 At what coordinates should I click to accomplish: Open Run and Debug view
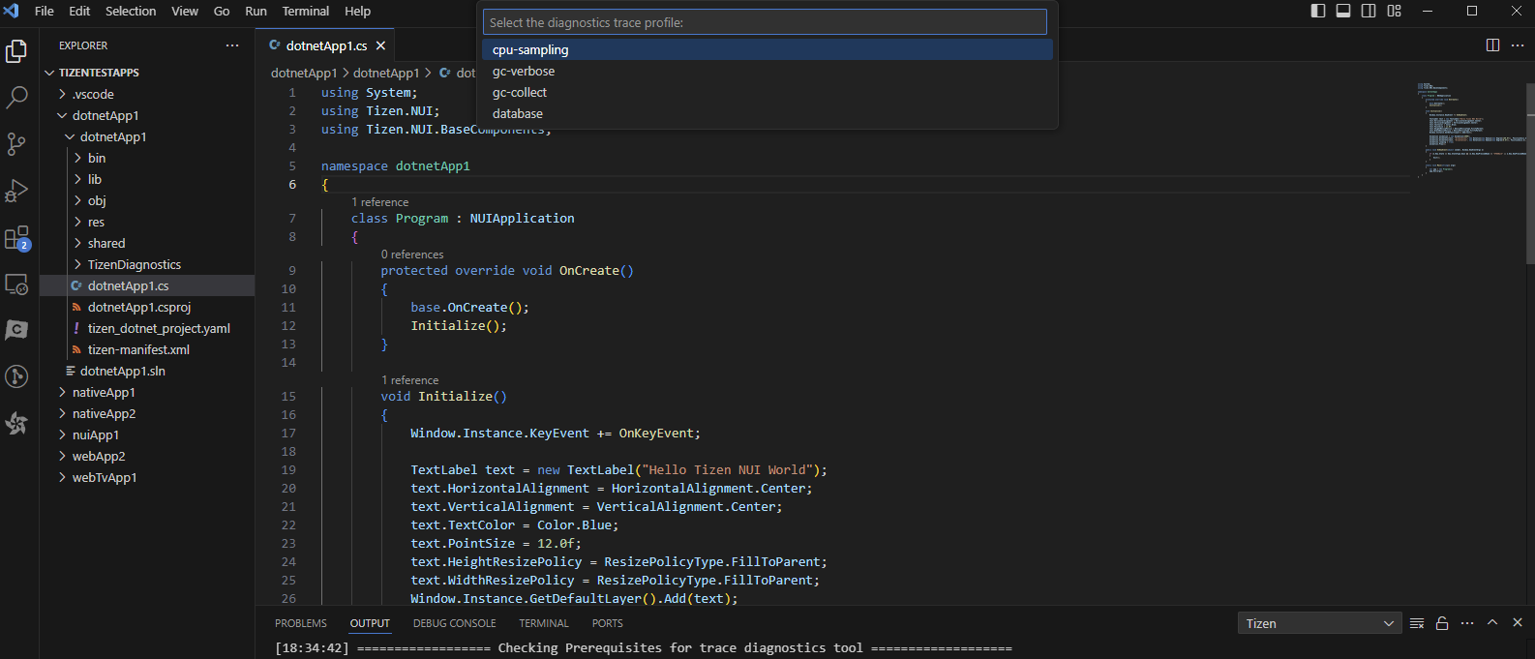[x=17, y=191]
